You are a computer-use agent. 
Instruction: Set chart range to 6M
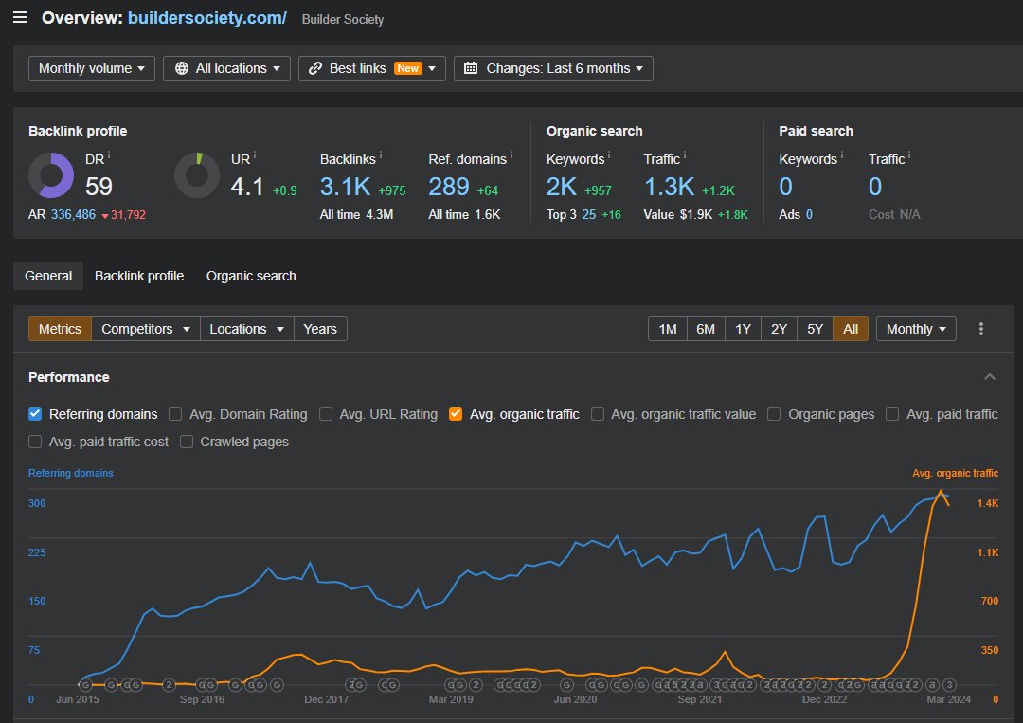click(x=706, y=329)
